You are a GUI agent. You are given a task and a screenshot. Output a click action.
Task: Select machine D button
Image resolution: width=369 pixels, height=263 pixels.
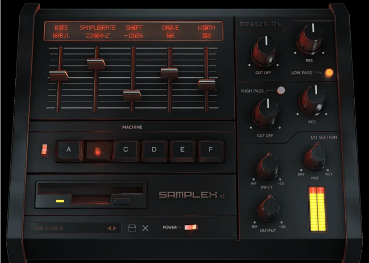154,151
